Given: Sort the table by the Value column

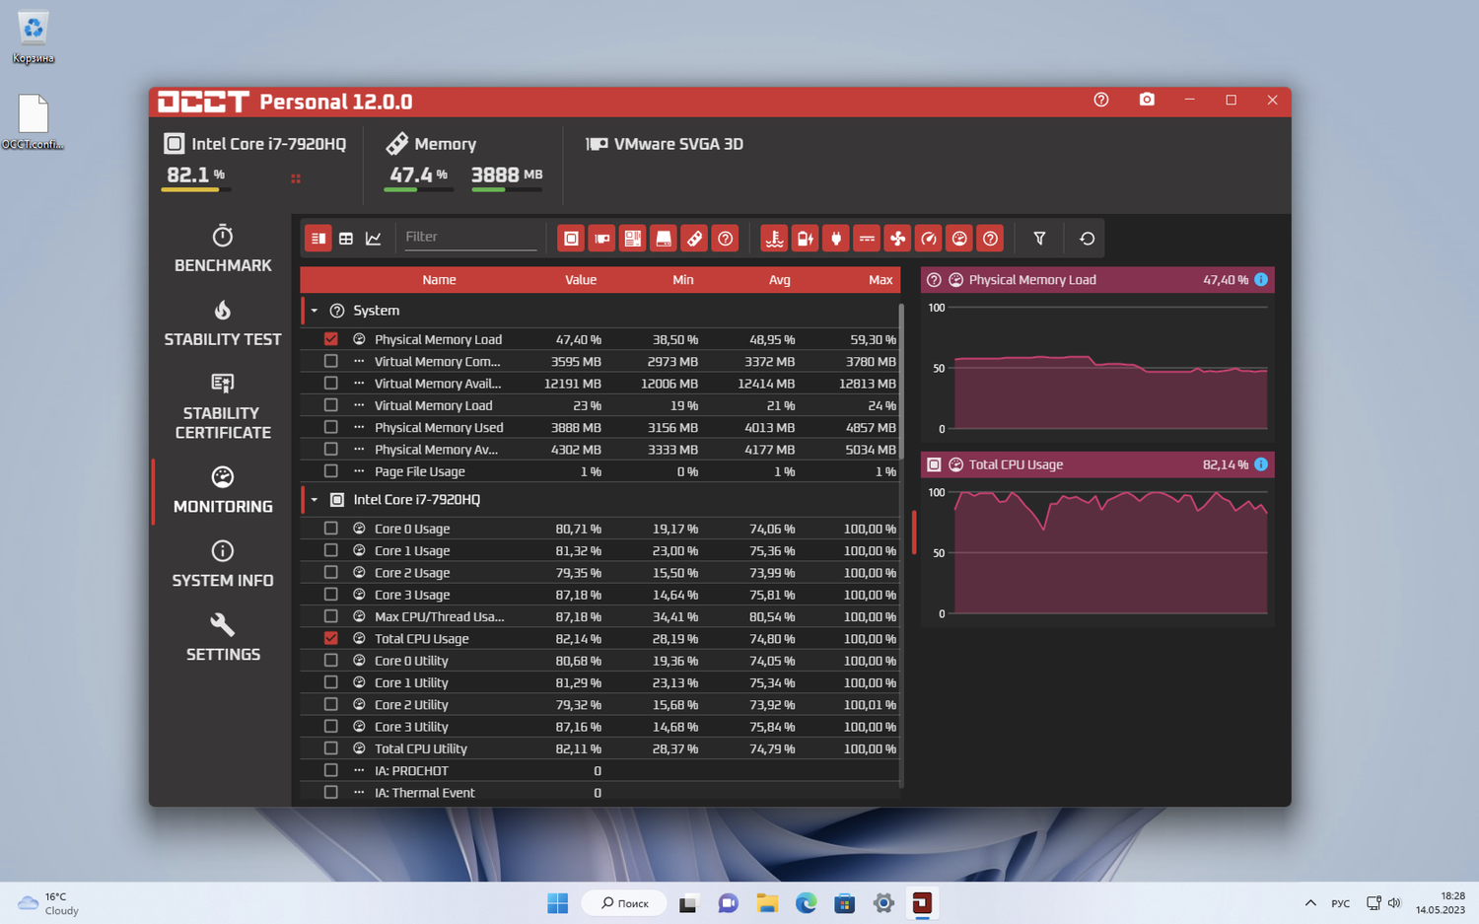Looking at the screenshot, I should coord(581,280).
